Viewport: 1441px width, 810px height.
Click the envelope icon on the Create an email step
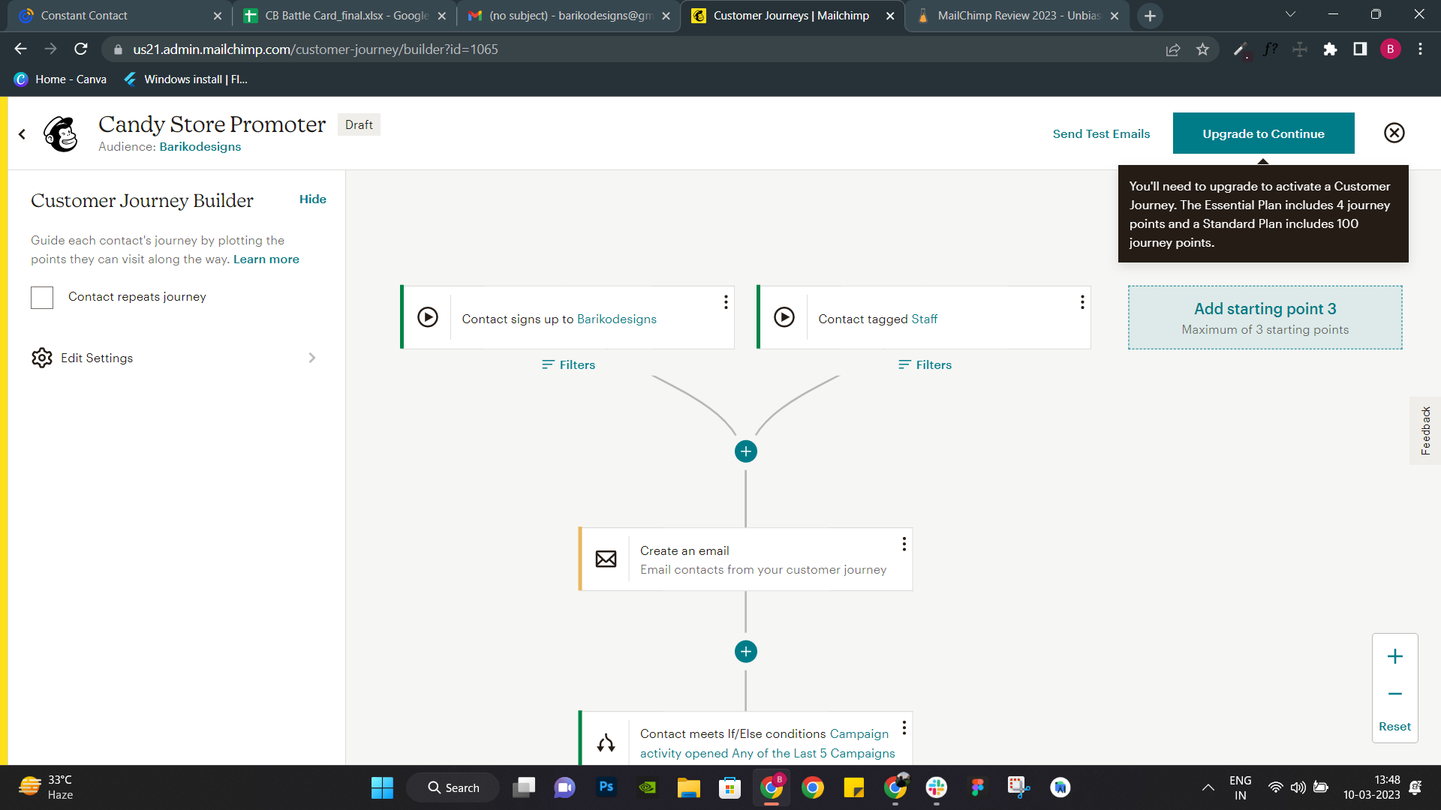click(606, 559)
